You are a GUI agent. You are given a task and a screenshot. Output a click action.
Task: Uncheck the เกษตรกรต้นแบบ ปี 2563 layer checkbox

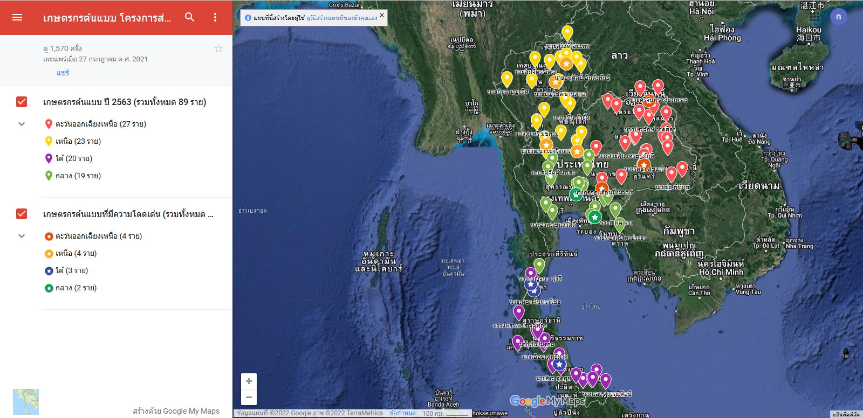(x=22, y=102)
